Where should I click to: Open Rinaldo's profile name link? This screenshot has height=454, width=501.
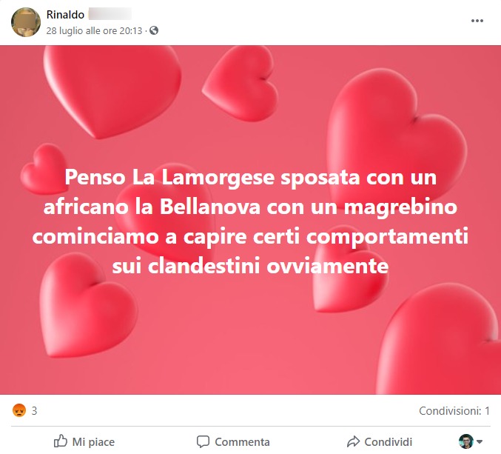click(x=65, y=14)
